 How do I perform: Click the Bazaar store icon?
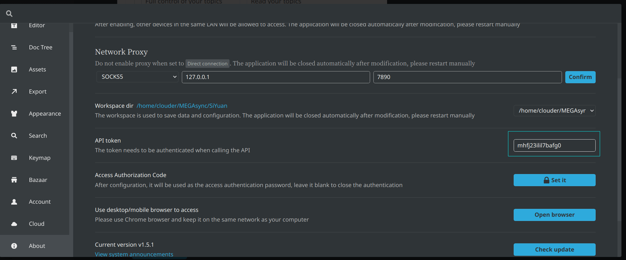(14, 180)
